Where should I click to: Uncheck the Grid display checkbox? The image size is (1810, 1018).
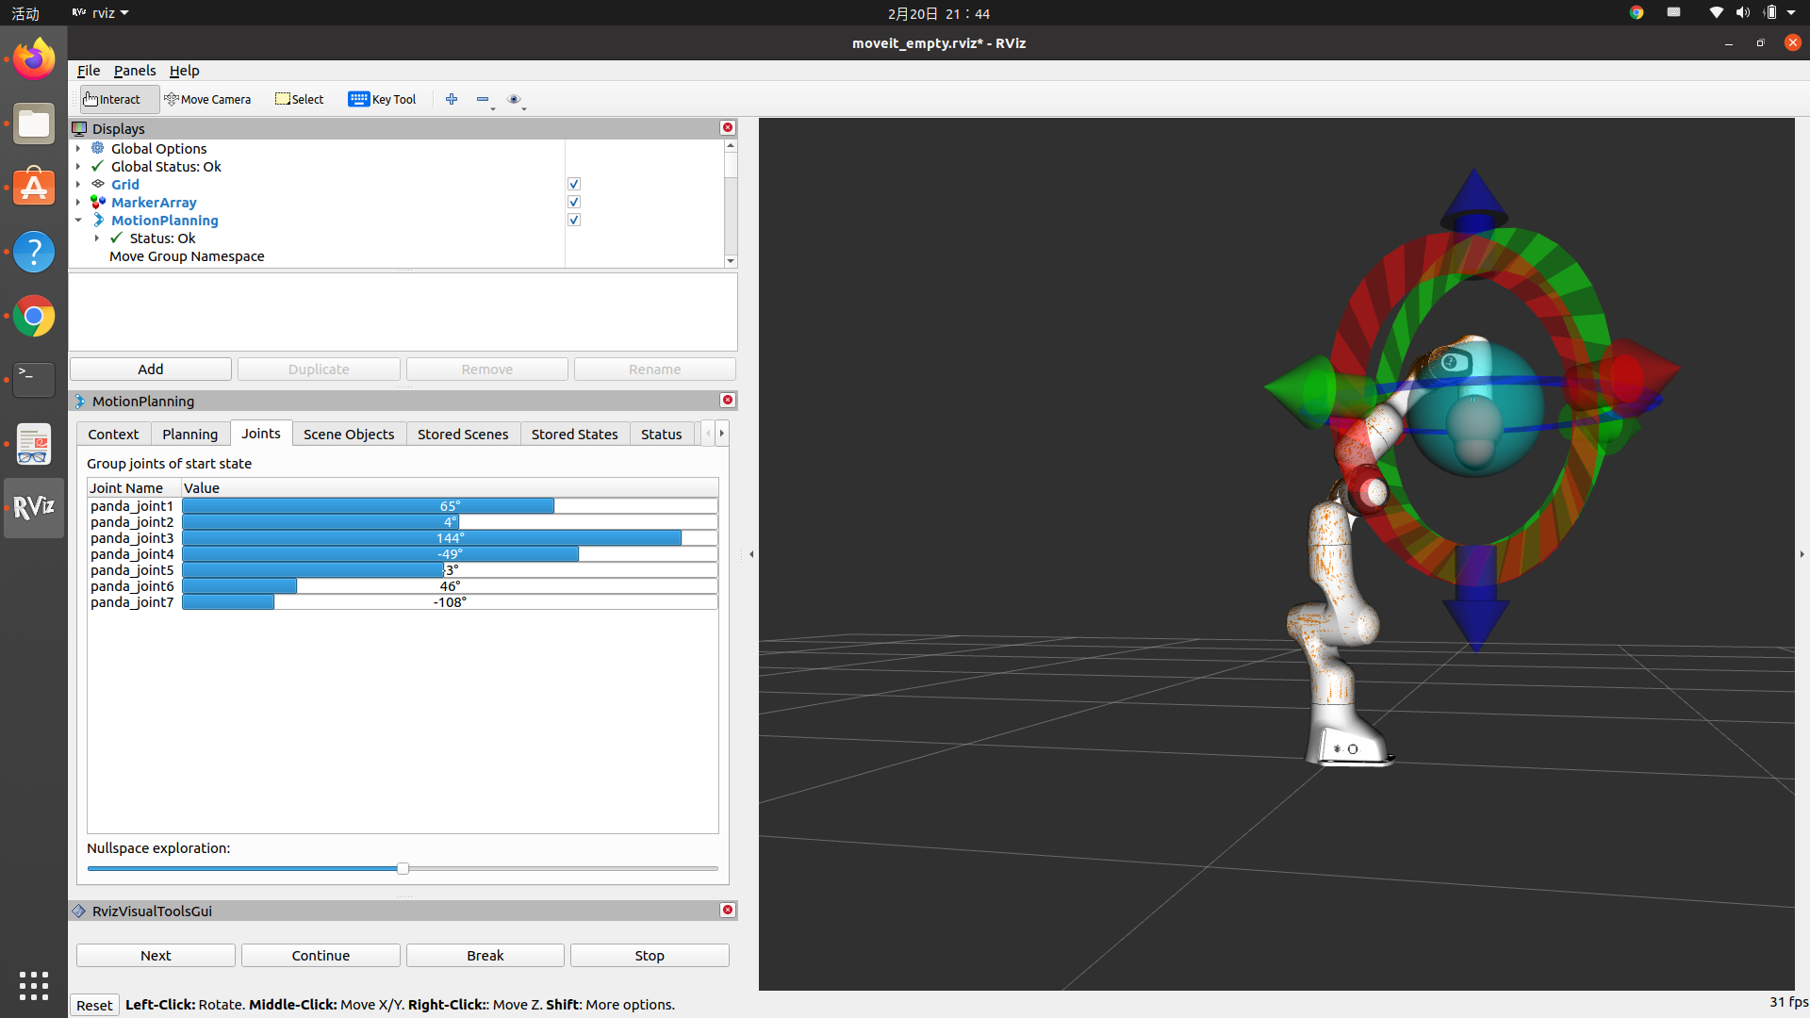pyautogui.click(x=574, y=183)
